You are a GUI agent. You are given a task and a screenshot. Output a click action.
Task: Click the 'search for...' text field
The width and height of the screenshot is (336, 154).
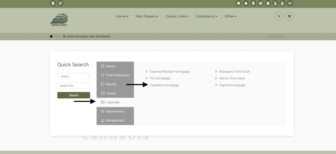click(73, 86)
